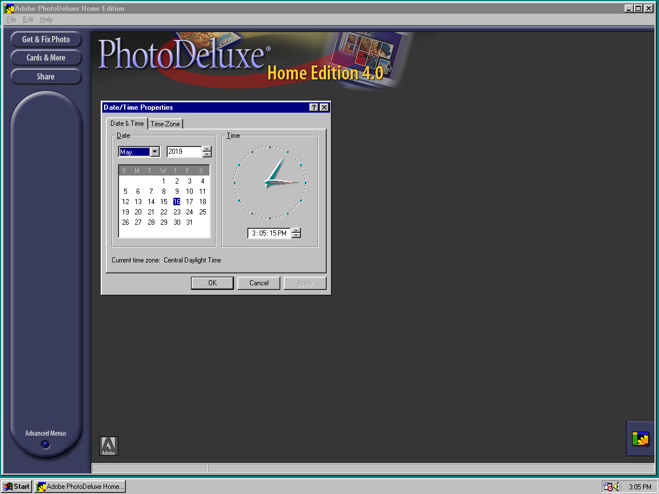Screen dimensions: 659x494
Task: Confirm with the OK button
Action: coord(212,283)
